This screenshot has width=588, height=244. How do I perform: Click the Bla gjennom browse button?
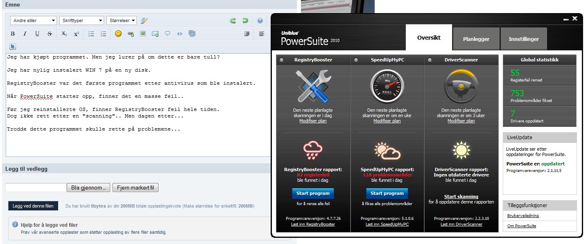pyautogui.click(x=88, y=188)
